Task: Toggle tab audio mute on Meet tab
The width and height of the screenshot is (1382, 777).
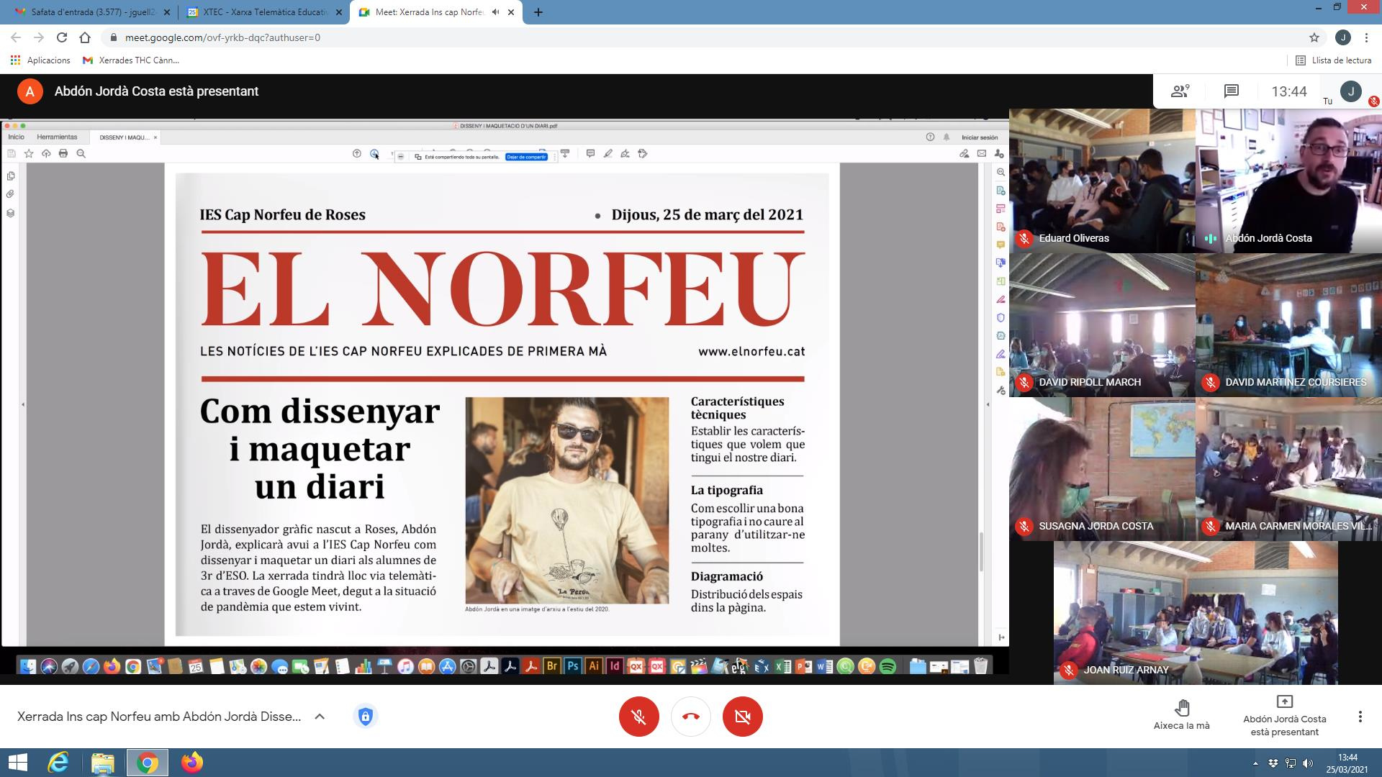Action: [x=495, y=12]
